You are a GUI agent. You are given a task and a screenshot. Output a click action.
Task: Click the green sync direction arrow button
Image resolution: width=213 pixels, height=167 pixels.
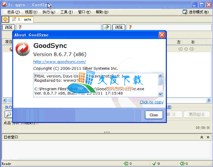107,27
